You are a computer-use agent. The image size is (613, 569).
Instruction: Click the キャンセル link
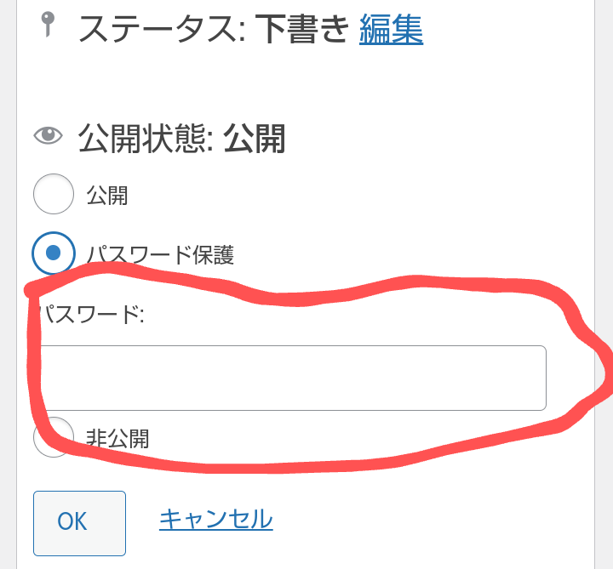click(215, 520)
